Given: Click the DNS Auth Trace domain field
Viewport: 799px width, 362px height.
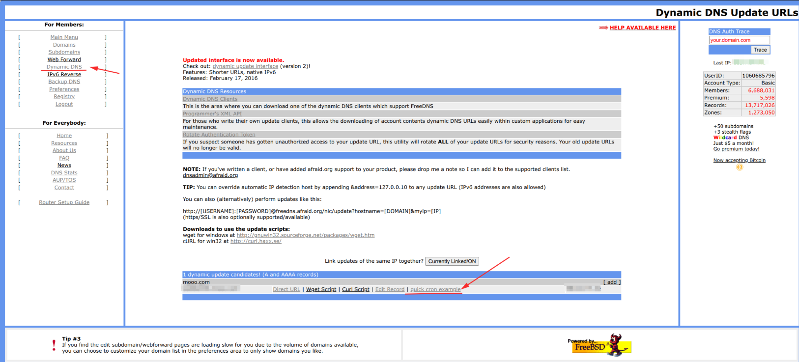Looking at the screenshot, I should [740, 40].
